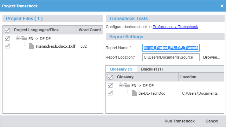Select the Transcheck.docx.txlf file name

coord(55,46)
